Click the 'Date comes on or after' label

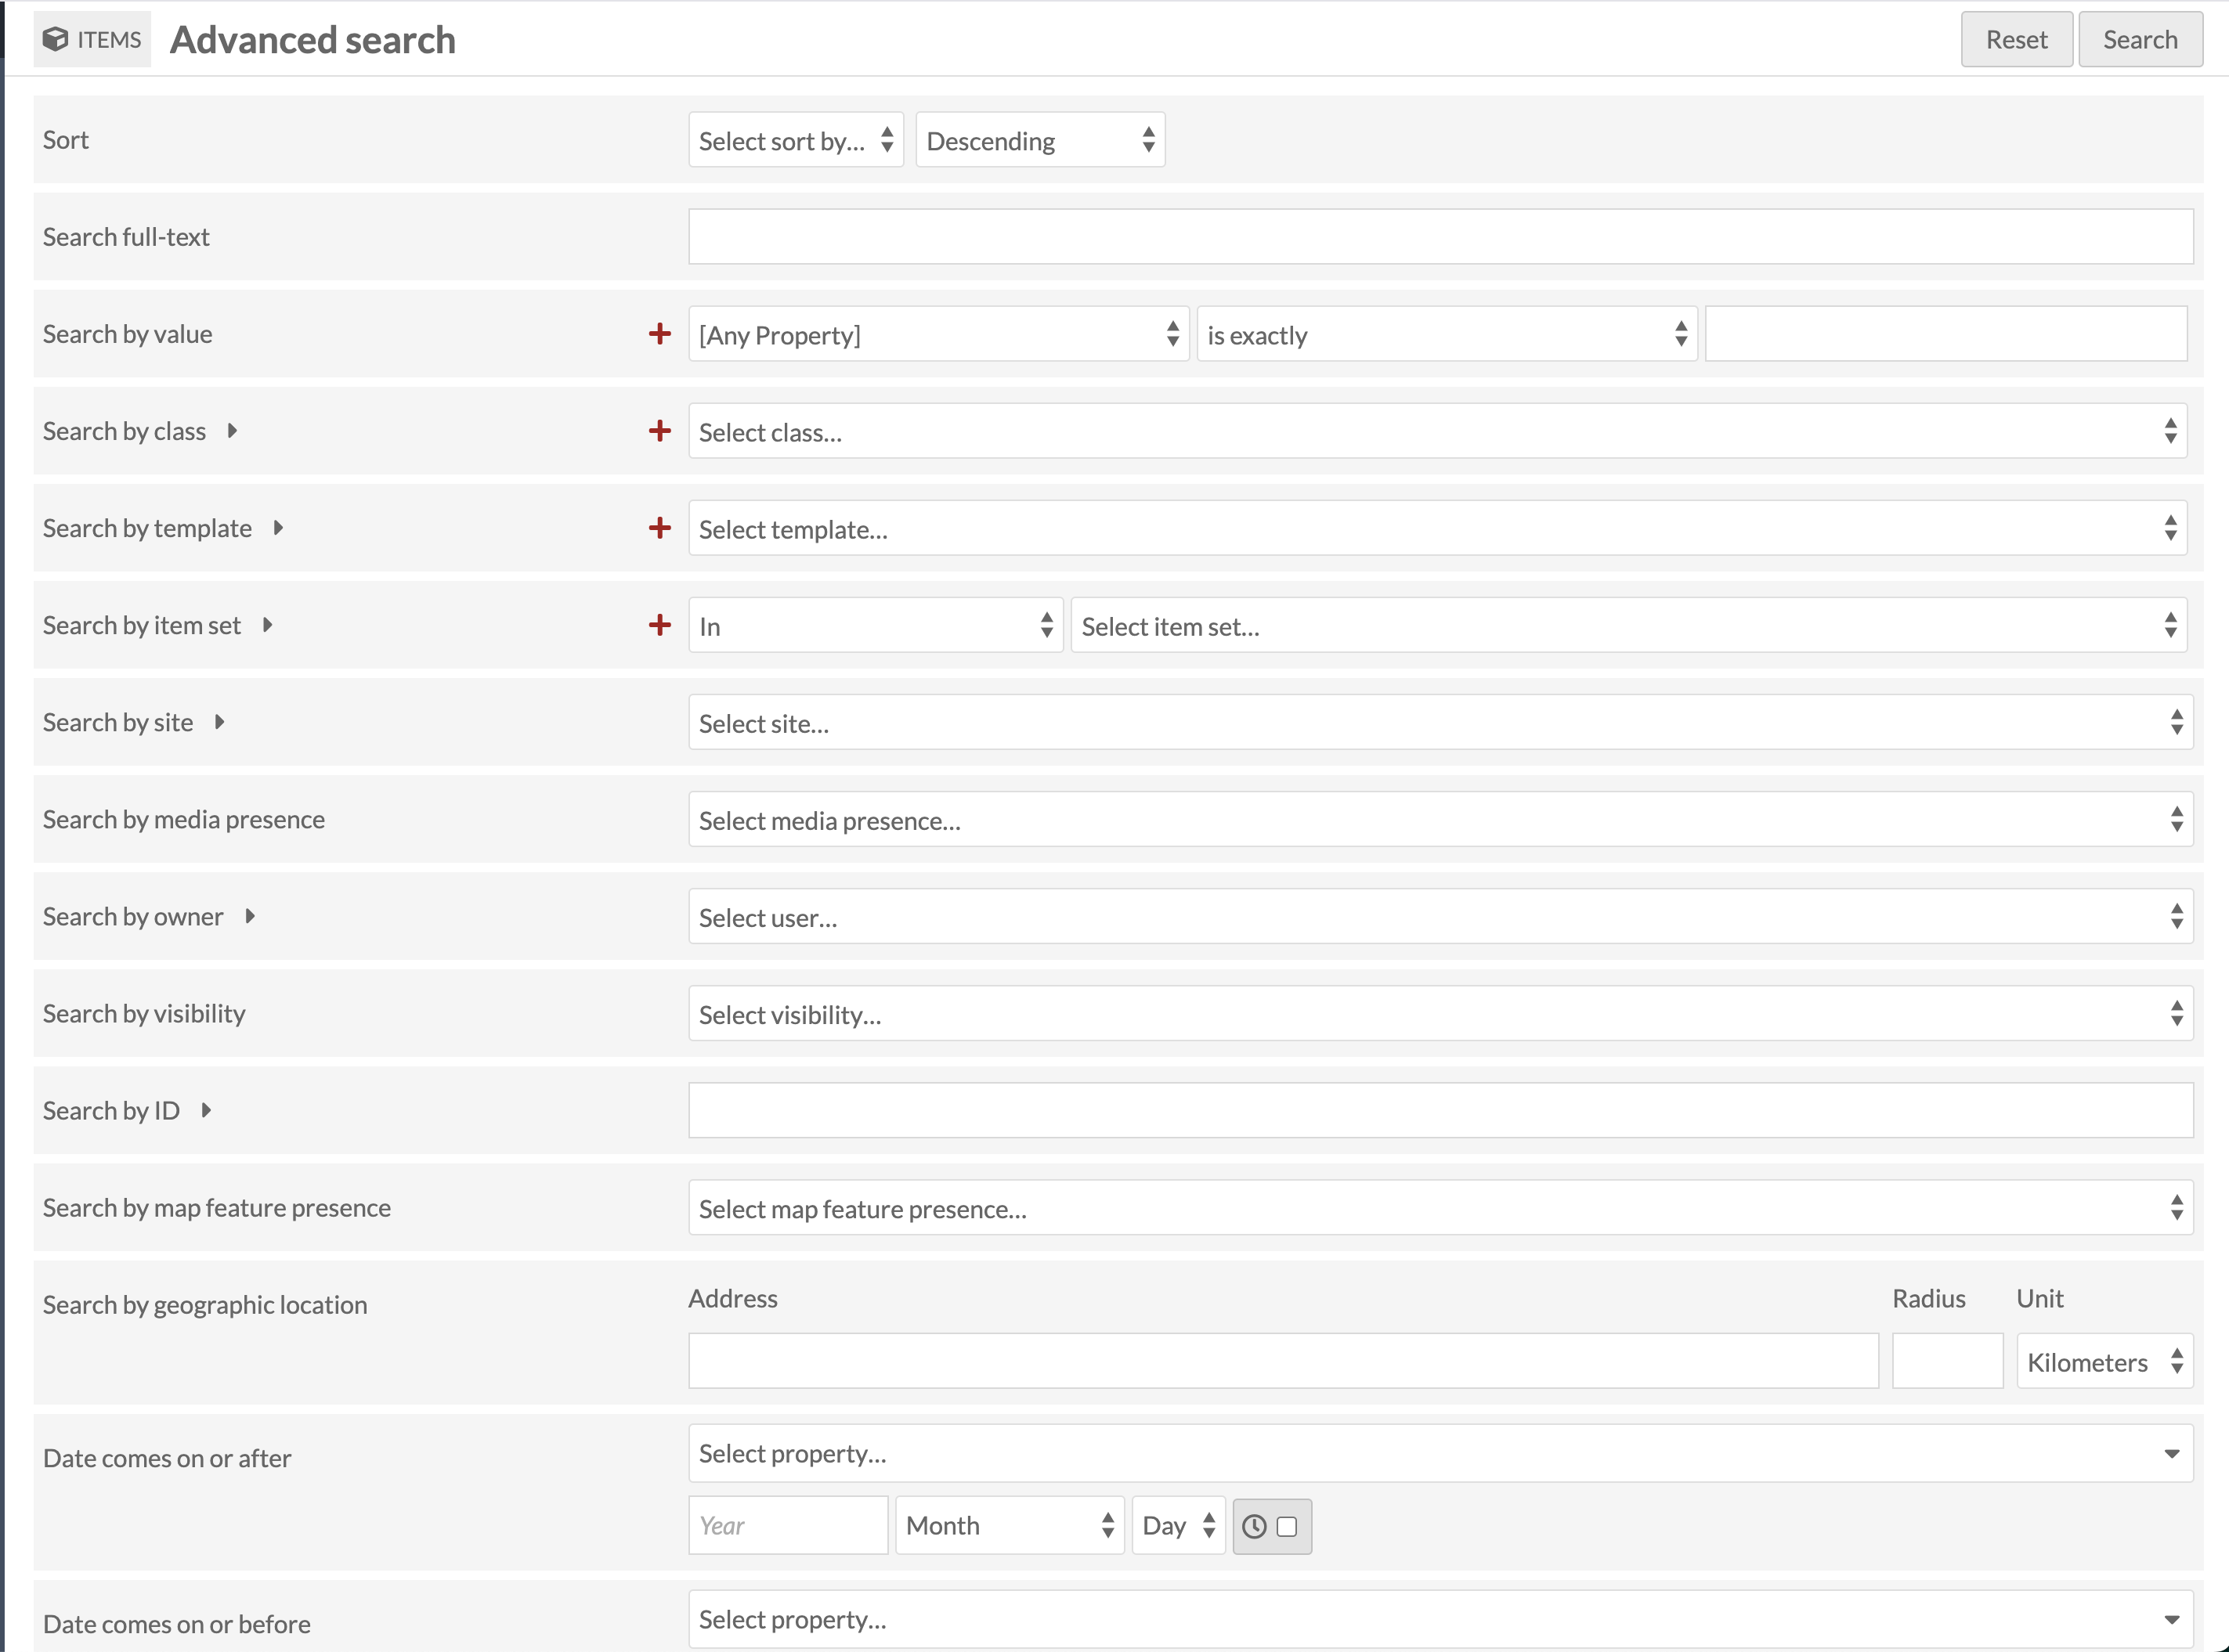click(167, 1458)
